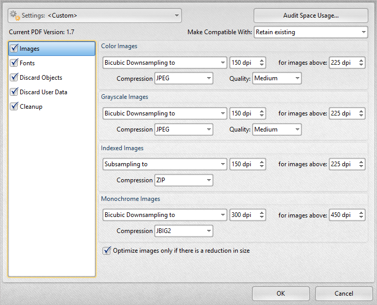
Task: Toggle the Fonts checkbox
Action: point(14,63)
